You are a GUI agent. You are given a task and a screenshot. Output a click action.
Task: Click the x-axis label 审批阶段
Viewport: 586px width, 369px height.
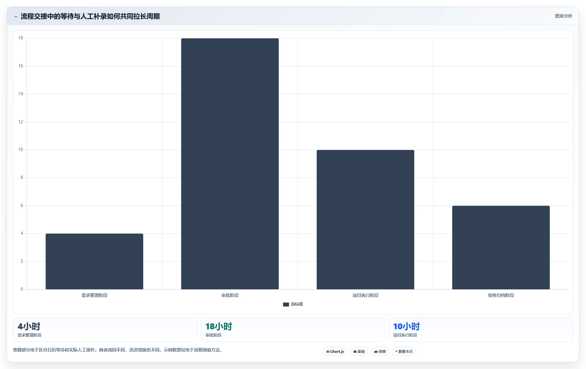coord(230,295)
